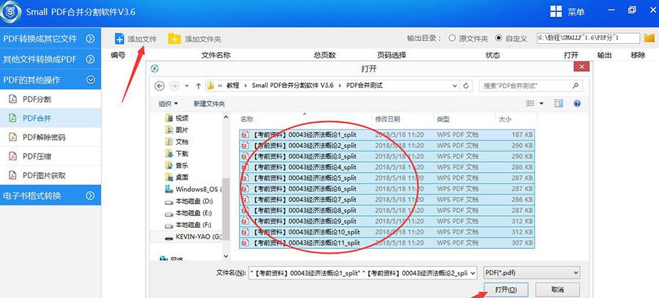Viewport: 659px width, 298px height.
Task: Expand PDF转换成其它文件 section
Action: (90, 39)
